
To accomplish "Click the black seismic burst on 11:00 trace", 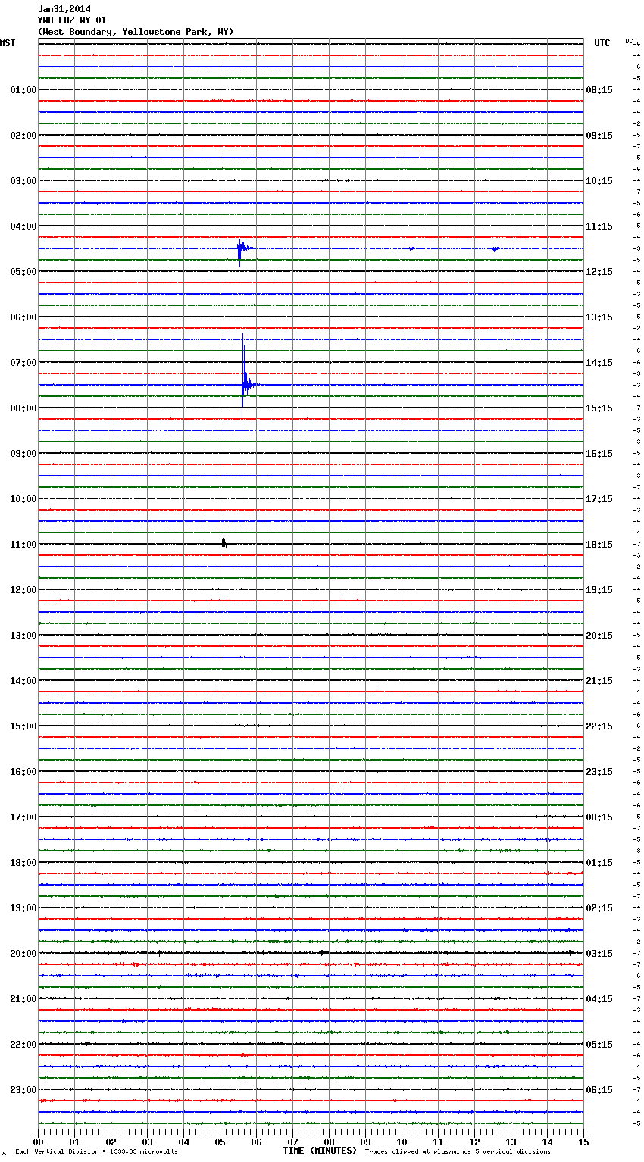I will pos(224,542).
